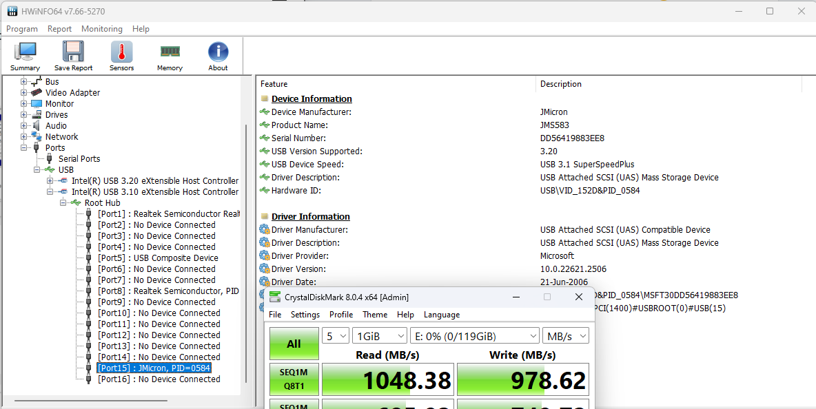Expand Intel USB 3.20 Host Controller node
This screenshot has height=409, width=816.
[50, 180]
